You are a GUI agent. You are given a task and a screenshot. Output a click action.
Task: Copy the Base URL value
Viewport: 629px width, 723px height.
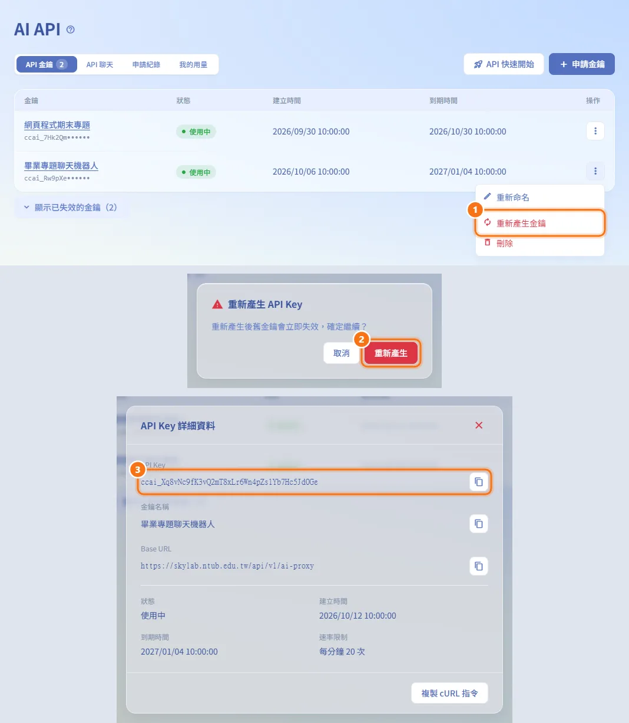coord(479,566)
